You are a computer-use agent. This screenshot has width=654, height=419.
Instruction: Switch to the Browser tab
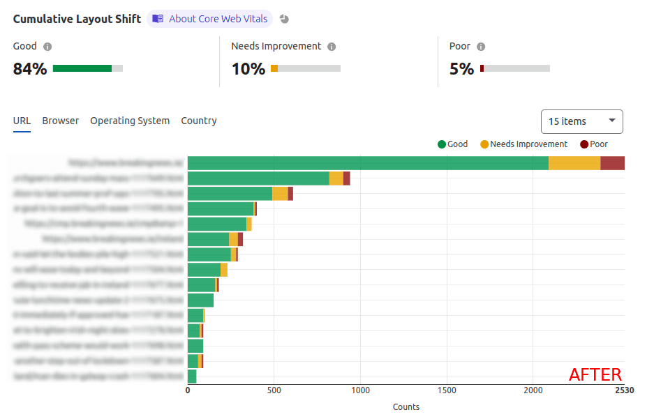61,121
